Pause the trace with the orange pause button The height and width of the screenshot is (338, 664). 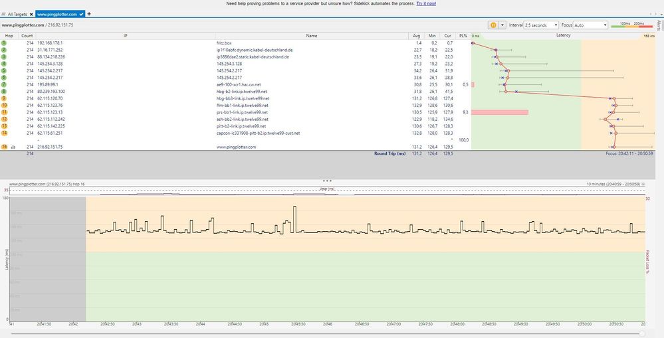pos(493,25)
